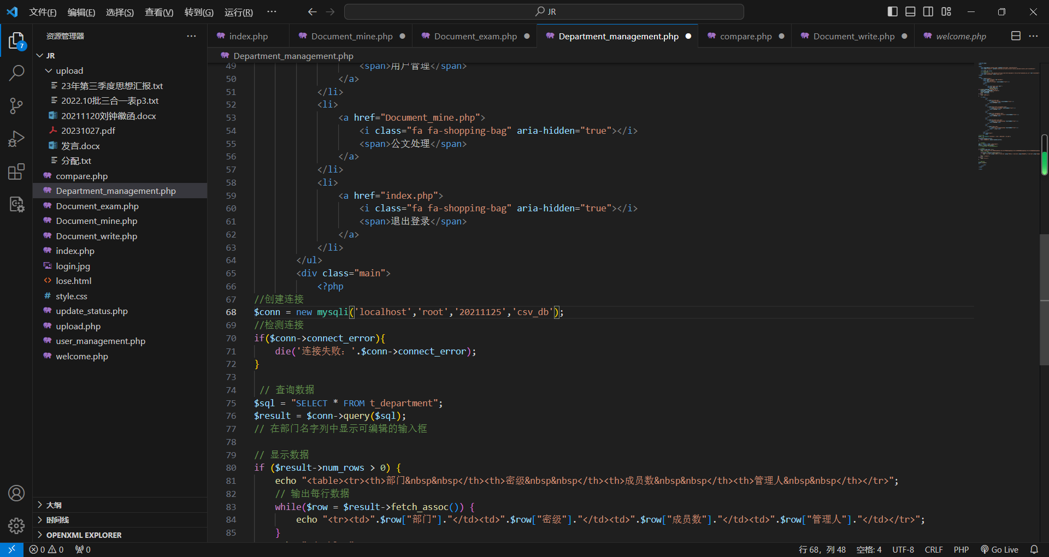This screenshot has height=557, width=1049.
Task: Toggle the secondary side bar visibility
Action: click(928, 11)
